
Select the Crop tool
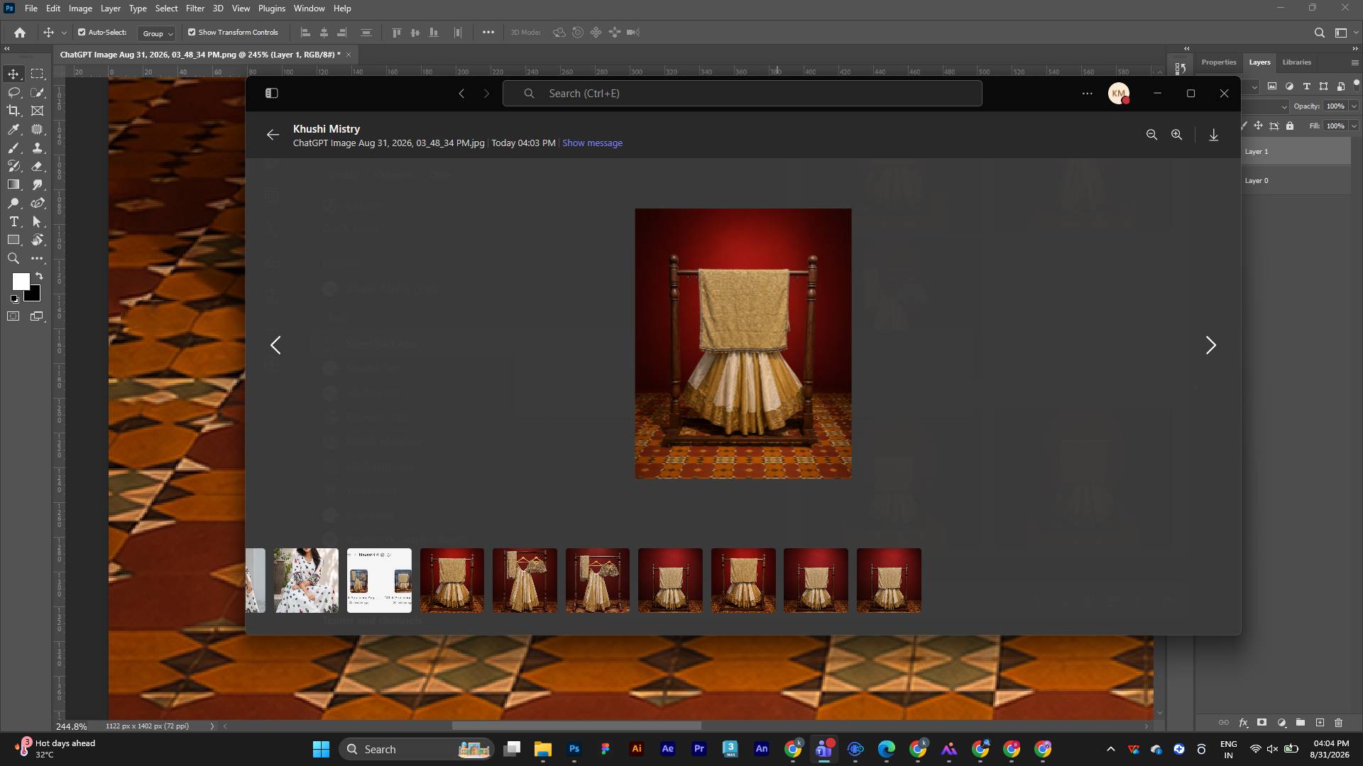[x=13, y=111]
